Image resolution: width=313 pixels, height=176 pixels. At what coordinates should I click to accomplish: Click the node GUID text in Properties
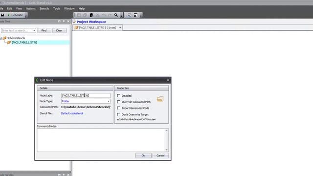(136, 119)
